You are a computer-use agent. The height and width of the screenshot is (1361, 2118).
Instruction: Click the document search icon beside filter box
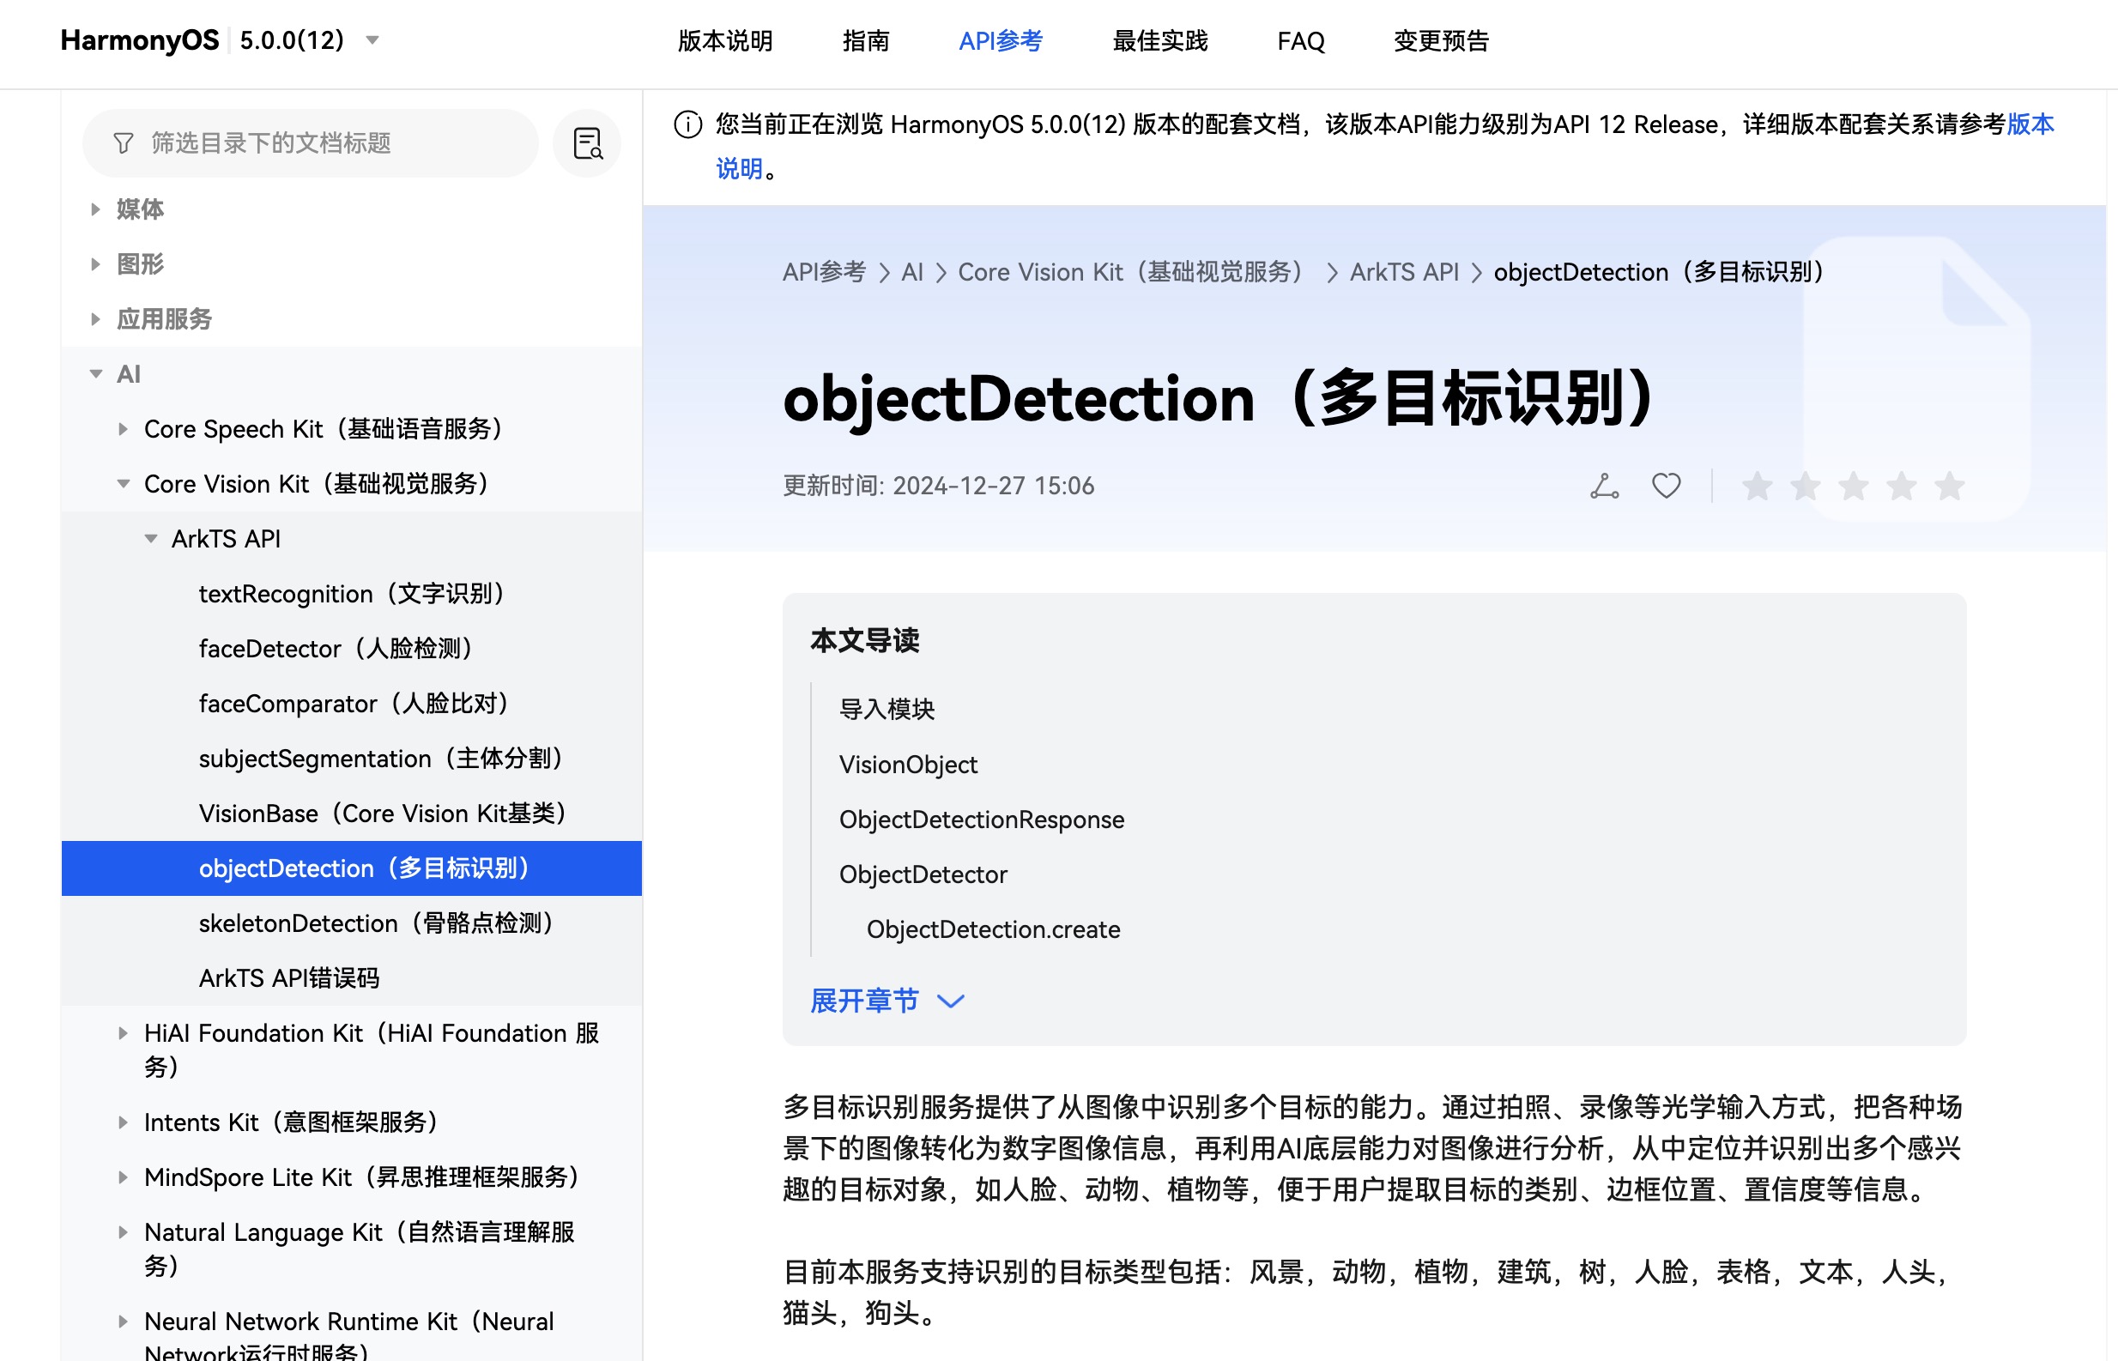(x=587, y=143)
